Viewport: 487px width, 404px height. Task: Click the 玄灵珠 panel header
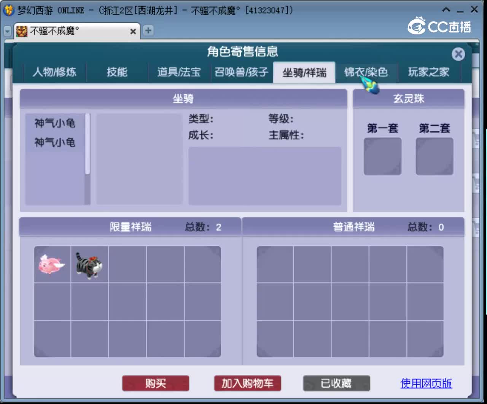[409, 99]
